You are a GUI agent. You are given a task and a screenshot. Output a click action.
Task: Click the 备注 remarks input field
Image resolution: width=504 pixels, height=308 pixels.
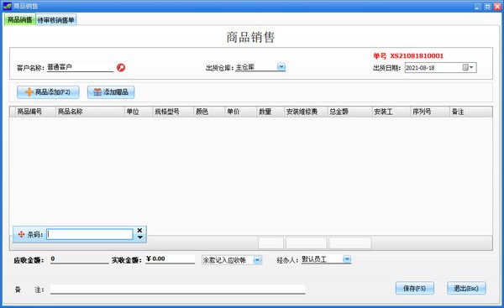tap(178, 289)
